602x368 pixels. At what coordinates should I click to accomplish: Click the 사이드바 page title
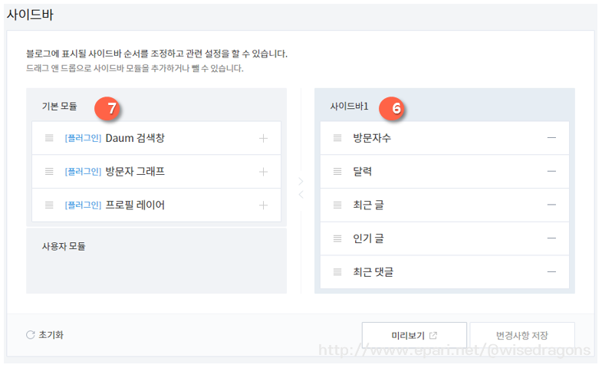[30, 15]
